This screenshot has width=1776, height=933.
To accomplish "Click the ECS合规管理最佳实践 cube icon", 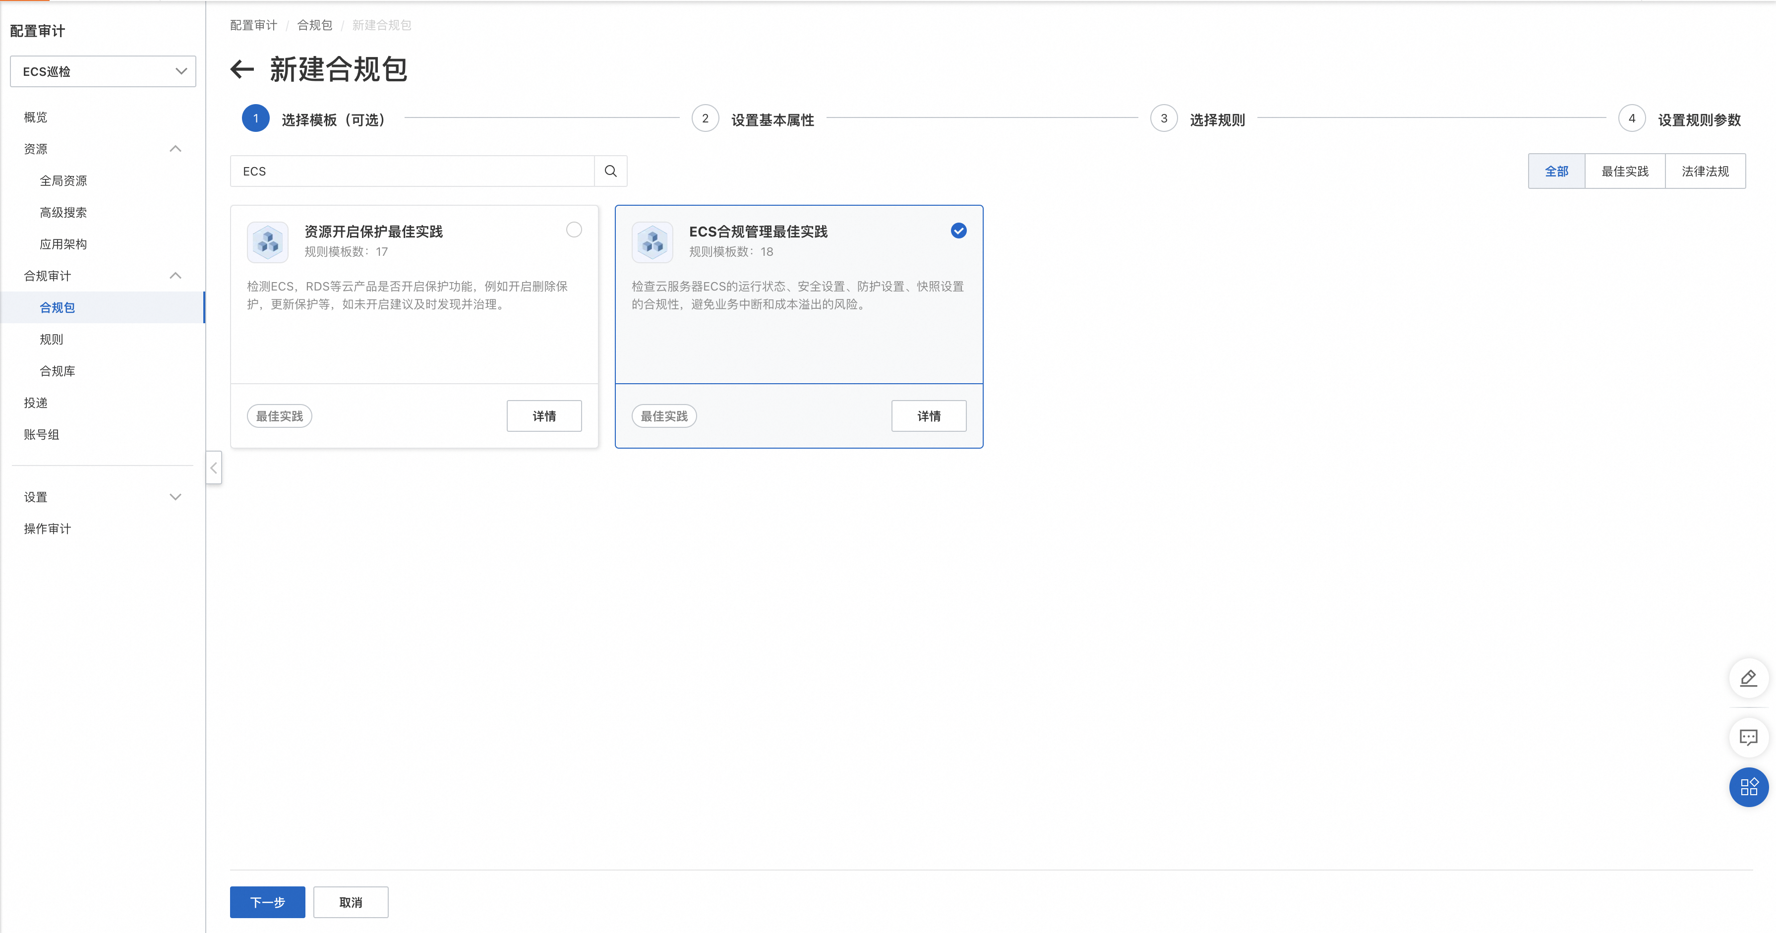I will 652,242.
